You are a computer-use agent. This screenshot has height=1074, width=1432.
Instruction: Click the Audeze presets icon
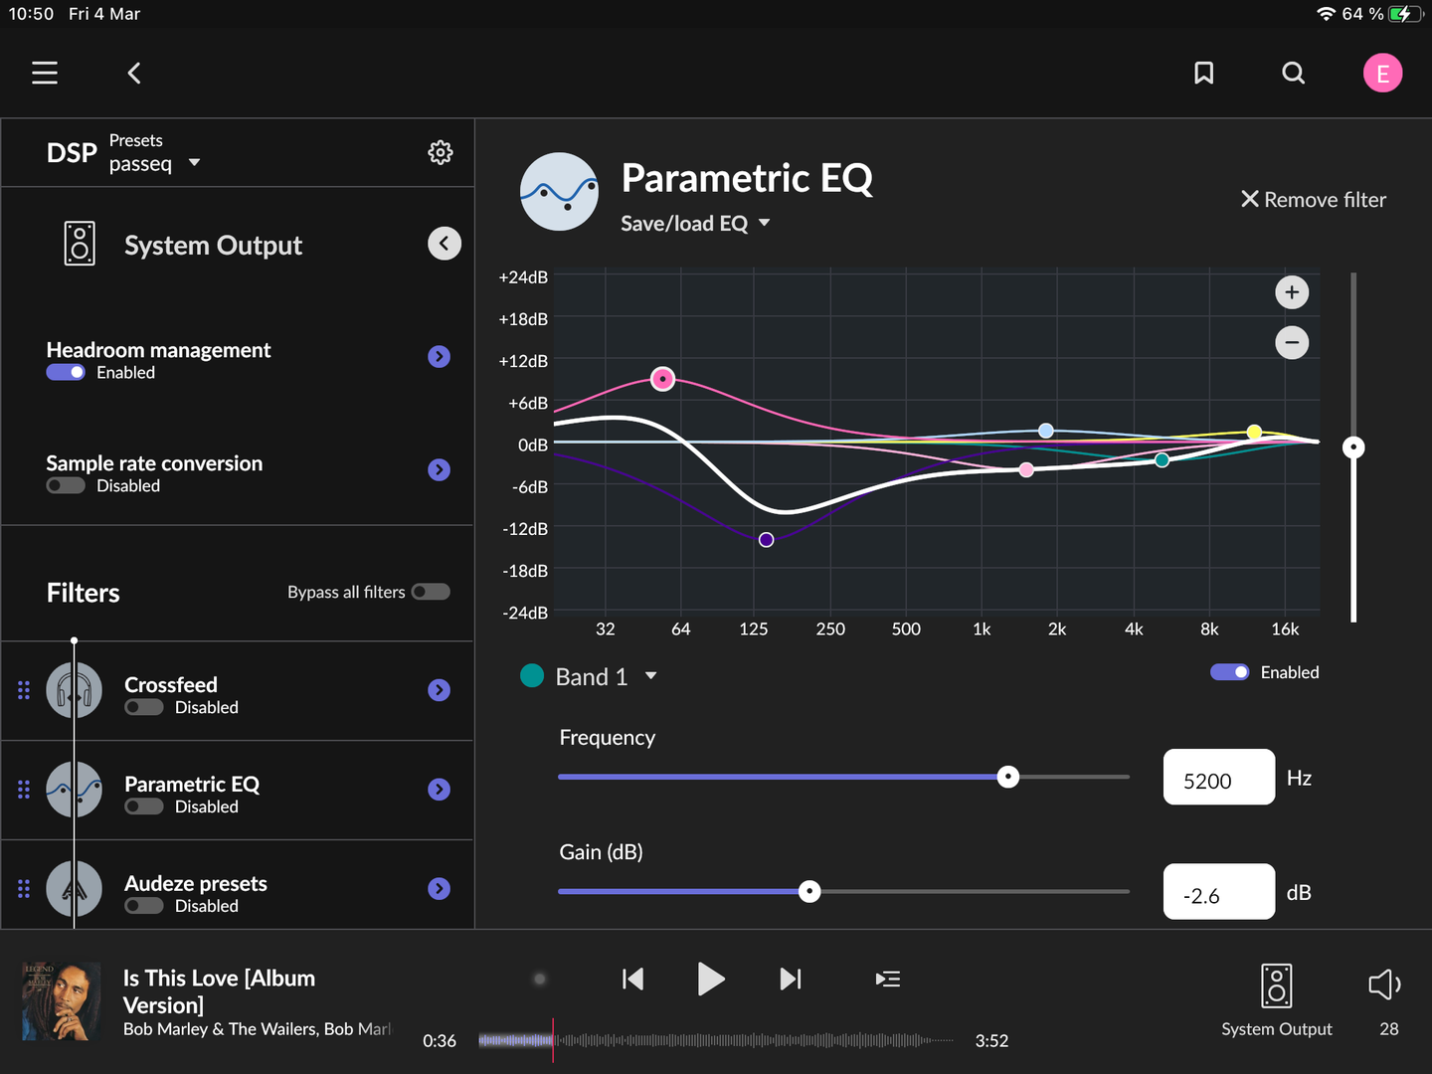(x=74, y=889)
